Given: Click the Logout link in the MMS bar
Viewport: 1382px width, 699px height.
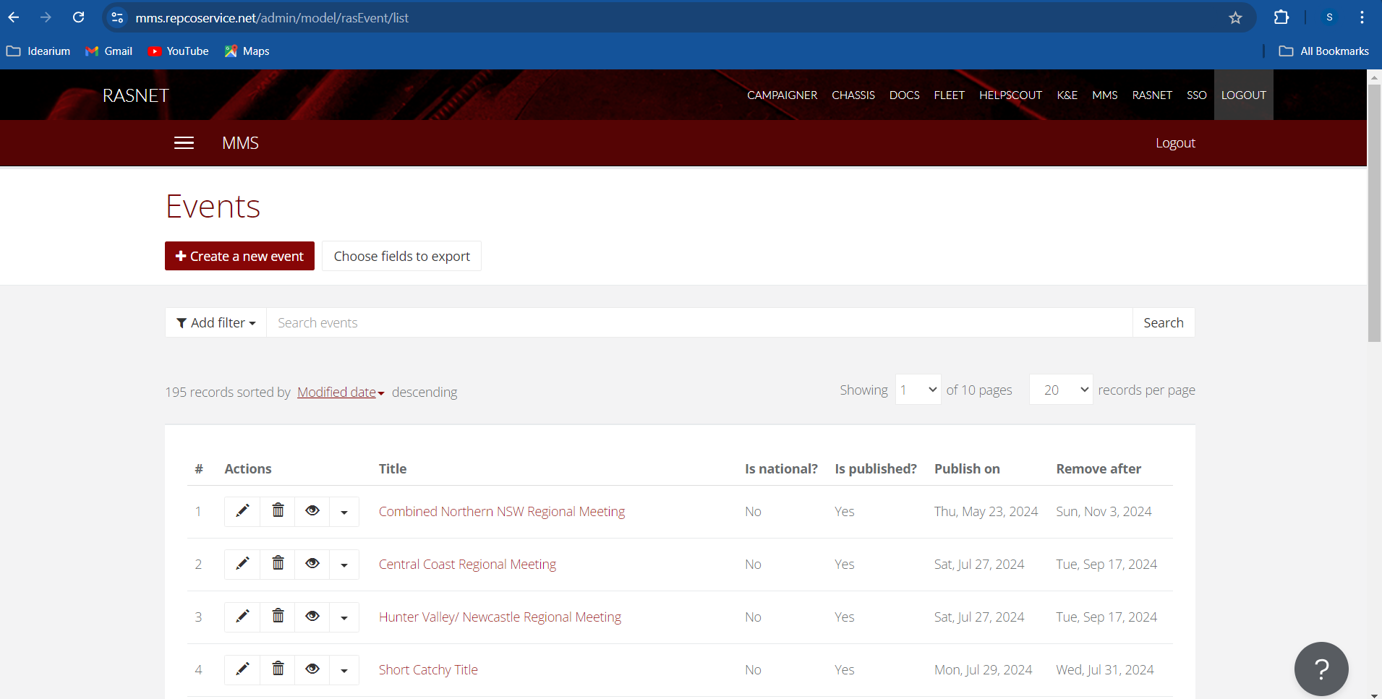Looking at the screenshot, I should [x=1175, y=143].
